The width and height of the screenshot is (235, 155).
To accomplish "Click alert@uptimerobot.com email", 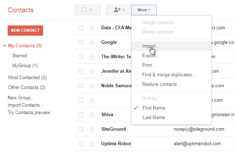I will [197, 144].
